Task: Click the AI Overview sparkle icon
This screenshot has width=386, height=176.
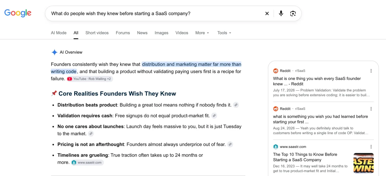Action: (x=54, y=52)
